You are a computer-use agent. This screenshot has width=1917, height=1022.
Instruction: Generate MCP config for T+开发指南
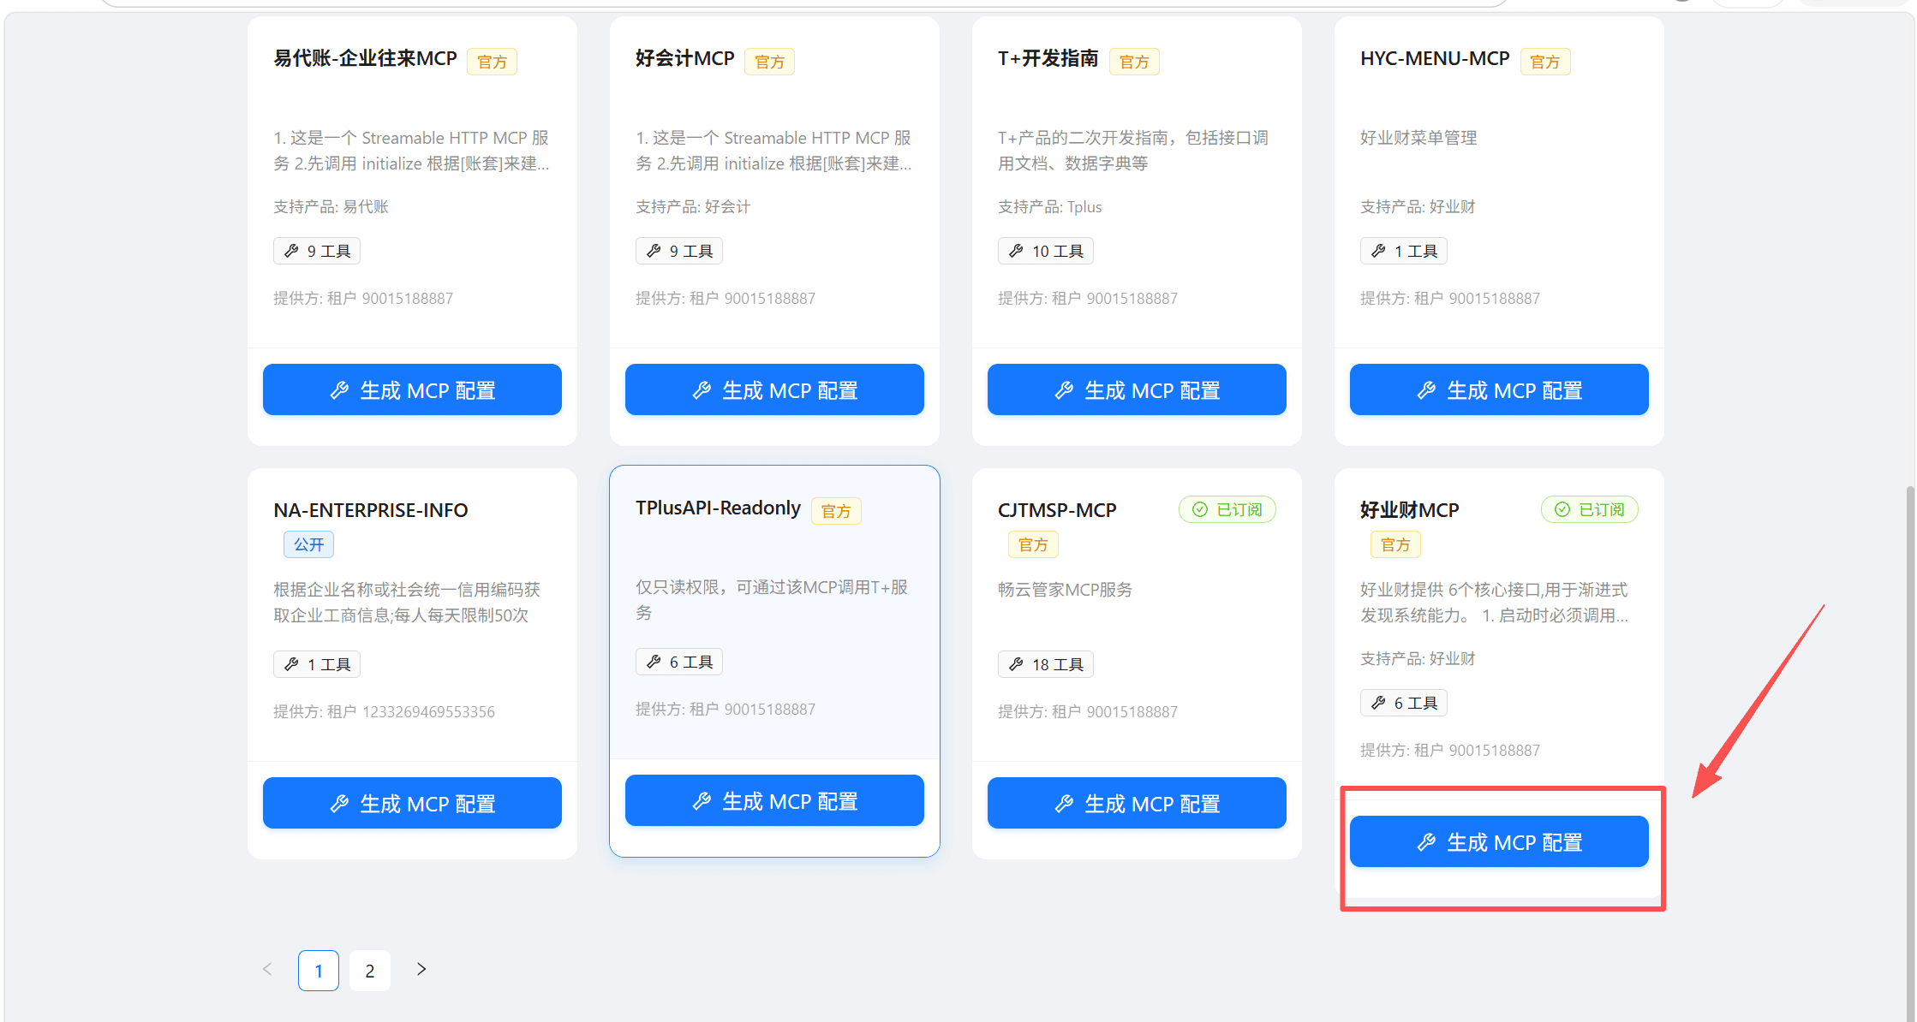pos(1137,389)
